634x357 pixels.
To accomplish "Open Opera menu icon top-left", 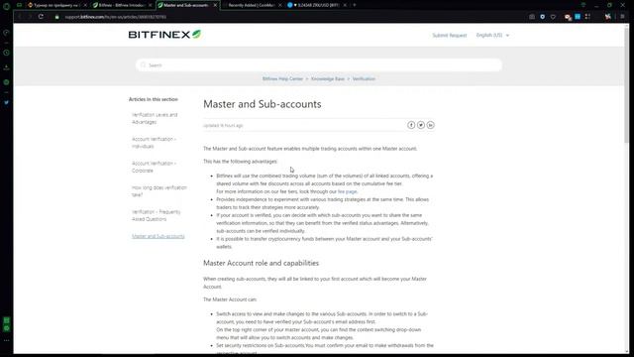I will [x=6, y=6].
